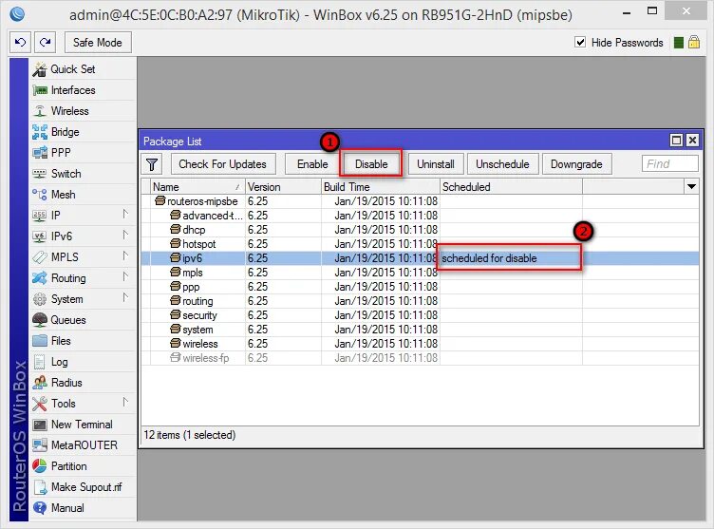Click the Disable button
This screenshot has width=714, height=529.
[x=371, y=164]
